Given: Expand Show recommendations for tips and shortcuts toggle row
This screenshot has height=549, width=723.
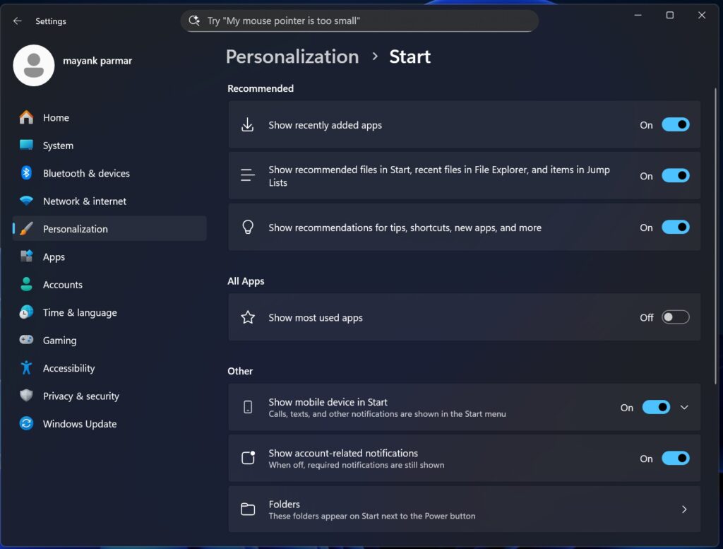Looking at the screenshot, I should point(675,227).
